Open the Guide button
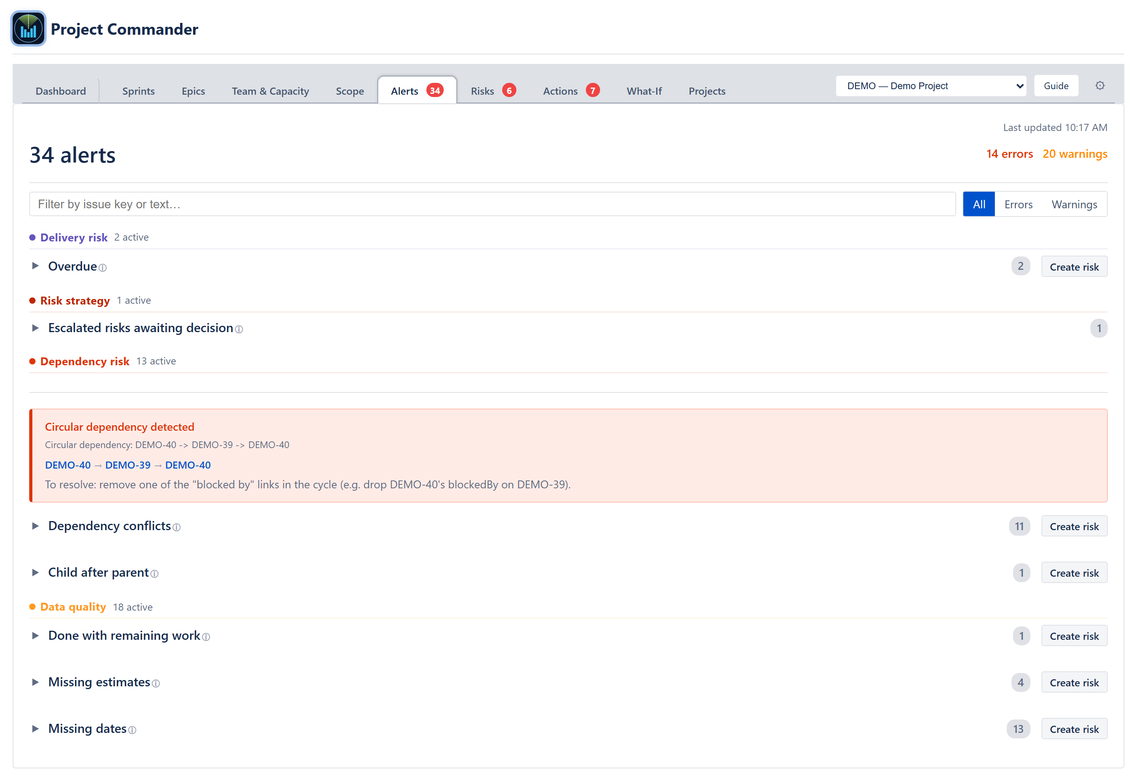 tap(1056, 86)
